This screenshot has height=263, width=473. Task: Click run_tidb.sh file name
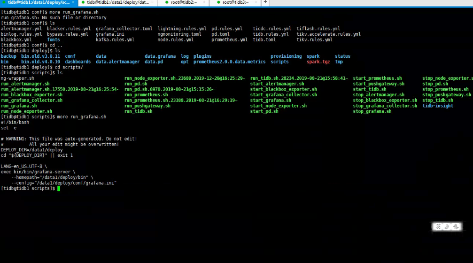tap(138, 111)
